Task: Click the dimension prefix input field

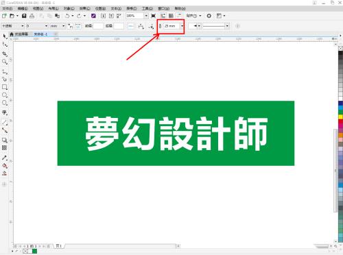Action: (x=98, y=26)
